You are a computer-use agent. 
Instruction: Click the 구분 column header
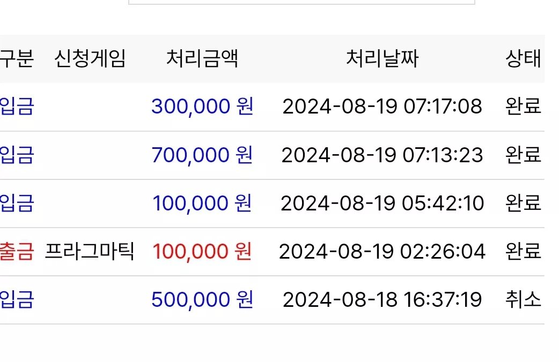click(17, 59)
